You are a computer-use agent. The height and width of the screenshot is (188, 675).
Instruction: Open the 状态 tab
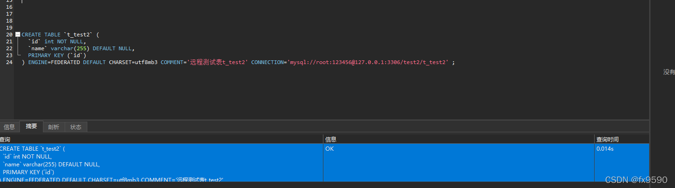click(x=76, y=127)
